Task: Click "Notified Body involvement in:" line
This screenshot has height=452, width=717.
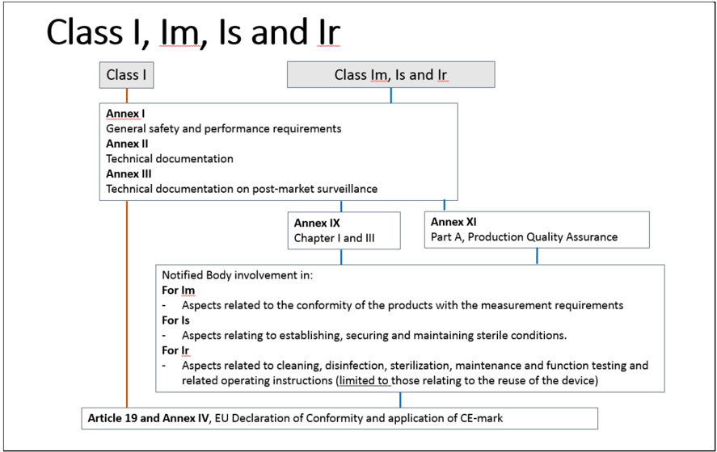Action: [x=237, y=275]
